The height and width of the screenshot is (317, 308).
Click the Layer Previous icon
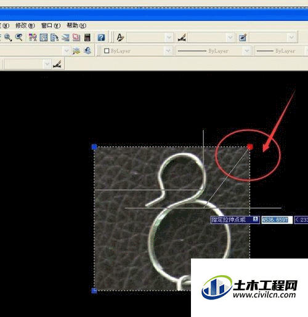pyautogui.click(x=87, y=50)
